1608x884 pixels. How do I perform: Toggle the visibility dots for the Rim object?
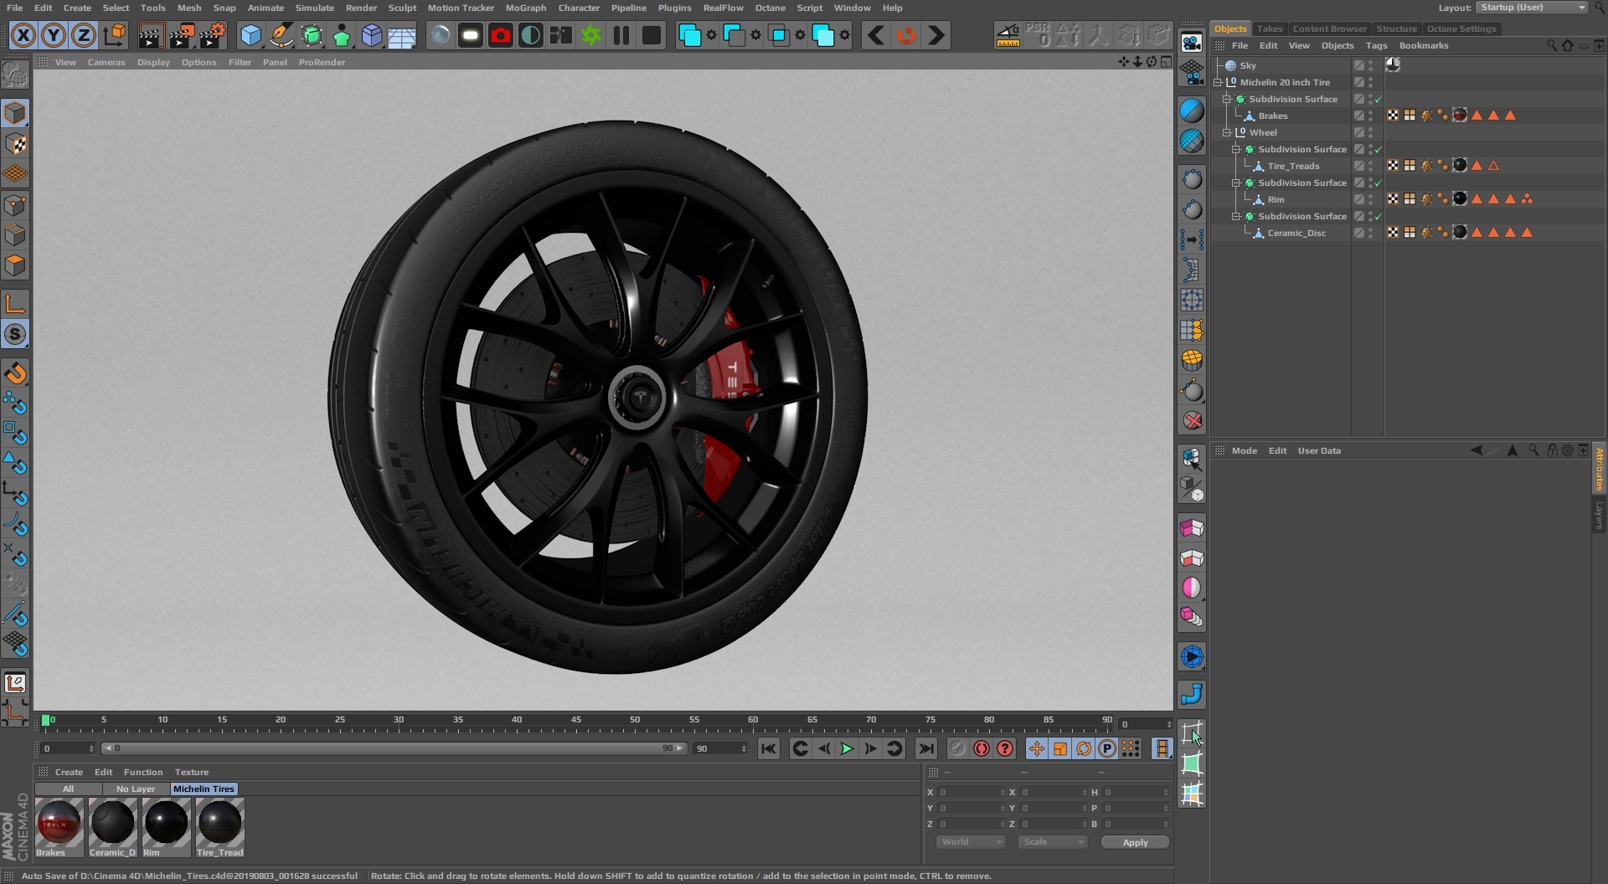click(x=1370, y=199)
